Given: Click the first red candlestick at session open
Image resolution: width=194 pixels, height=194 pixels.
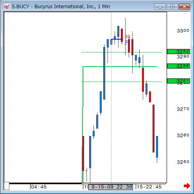Looking at the screenshot, I should 83,153.
